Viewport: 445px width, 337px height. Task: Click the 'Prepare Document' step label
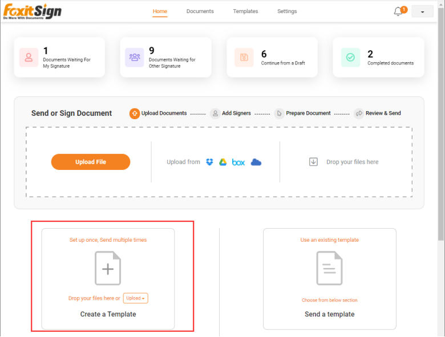308,113
